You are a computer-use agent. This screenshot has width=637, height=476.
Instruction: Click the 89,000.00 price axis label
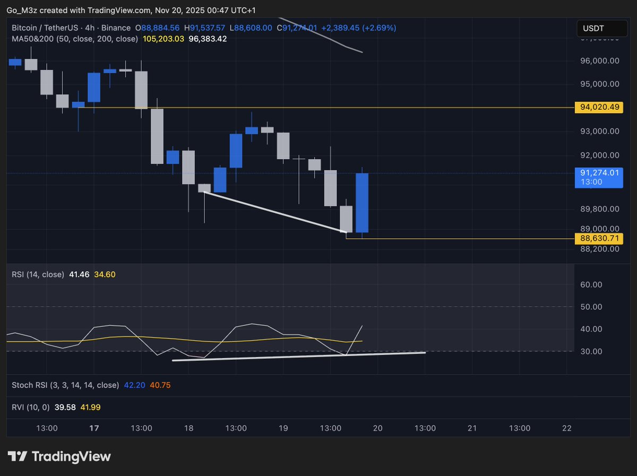600,228
